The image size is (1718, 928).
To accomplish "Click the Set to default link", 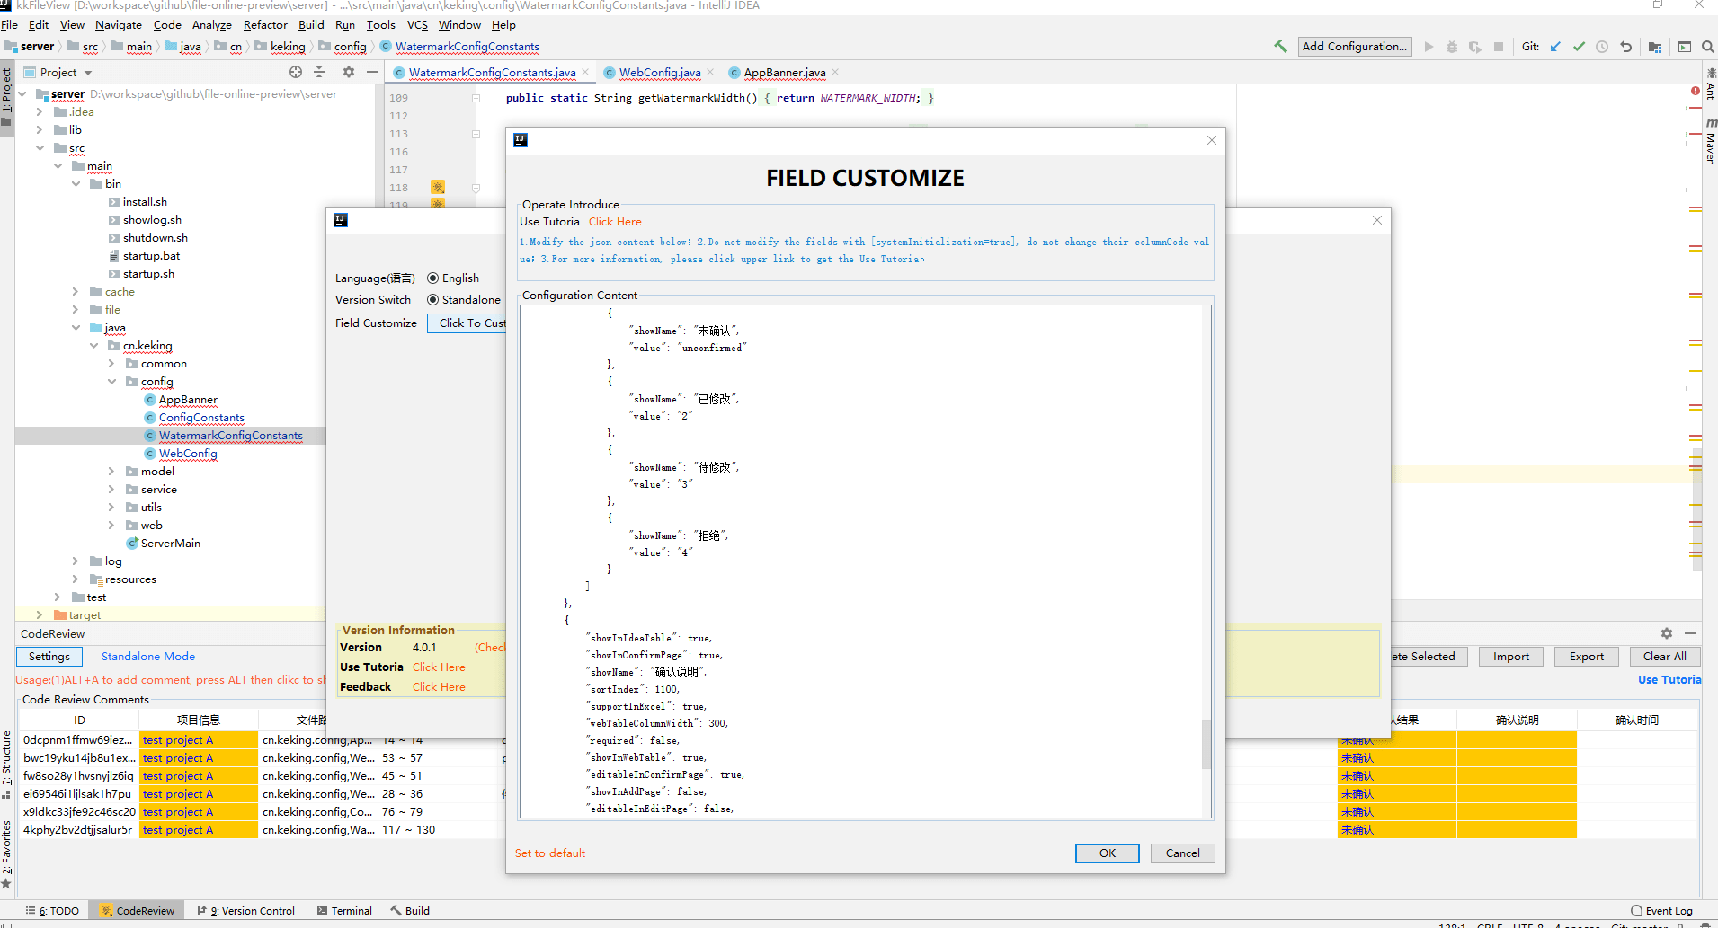I will tap(549, 853).
